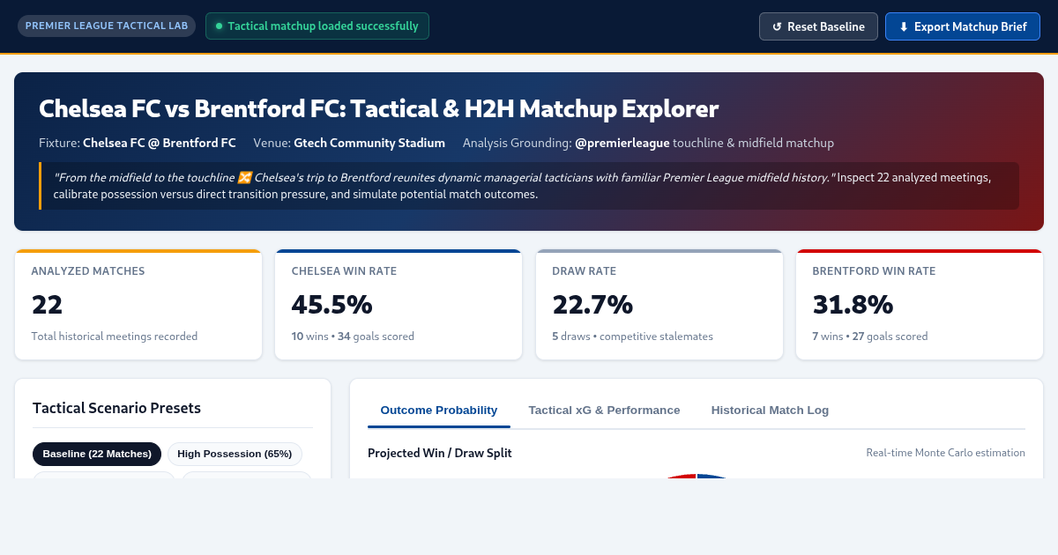The image size is (1058, 555).
Task: Click the shuffle arrows emoji in quote
Action: (245, 177)
